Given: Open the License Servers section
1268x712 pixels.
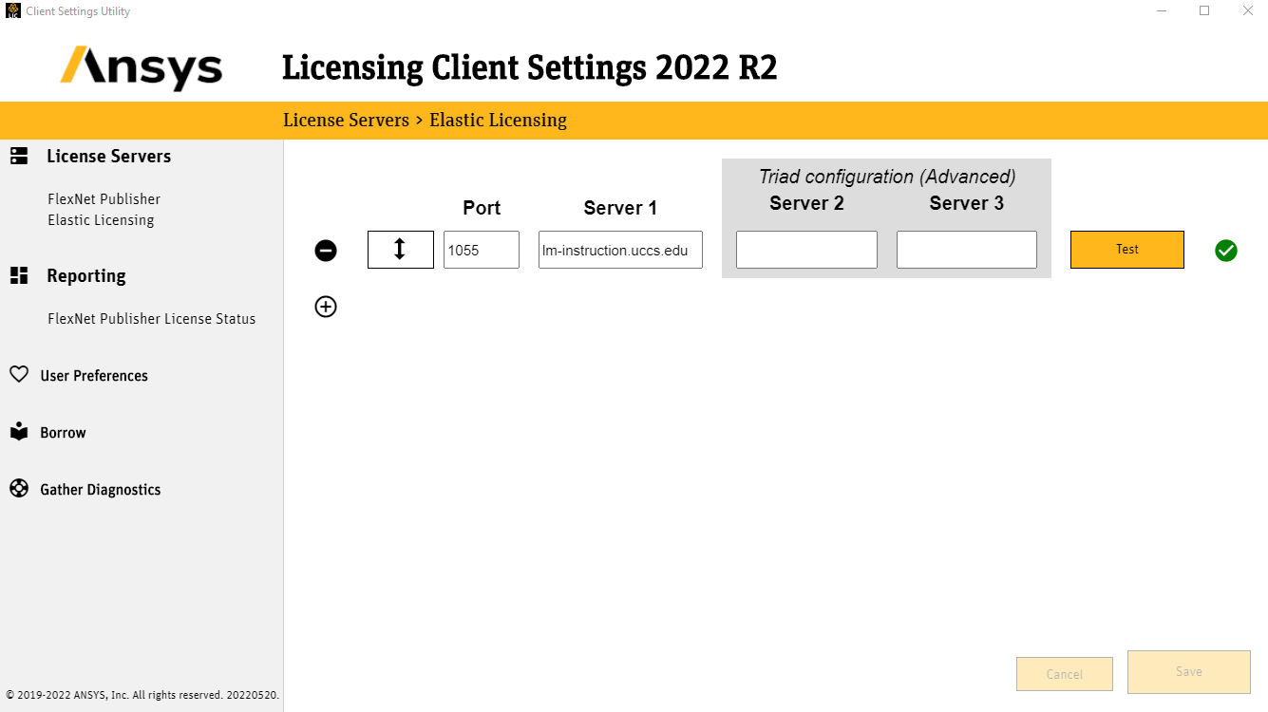Looking at the screenshot, I should [109, 156].
